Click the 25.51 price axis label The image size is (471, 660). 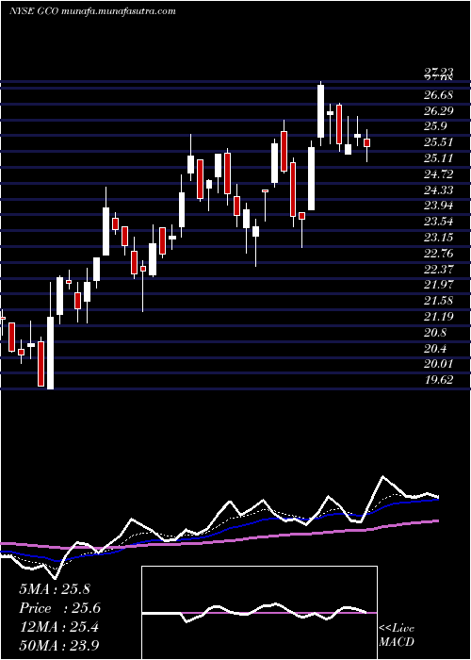[438, 142]
